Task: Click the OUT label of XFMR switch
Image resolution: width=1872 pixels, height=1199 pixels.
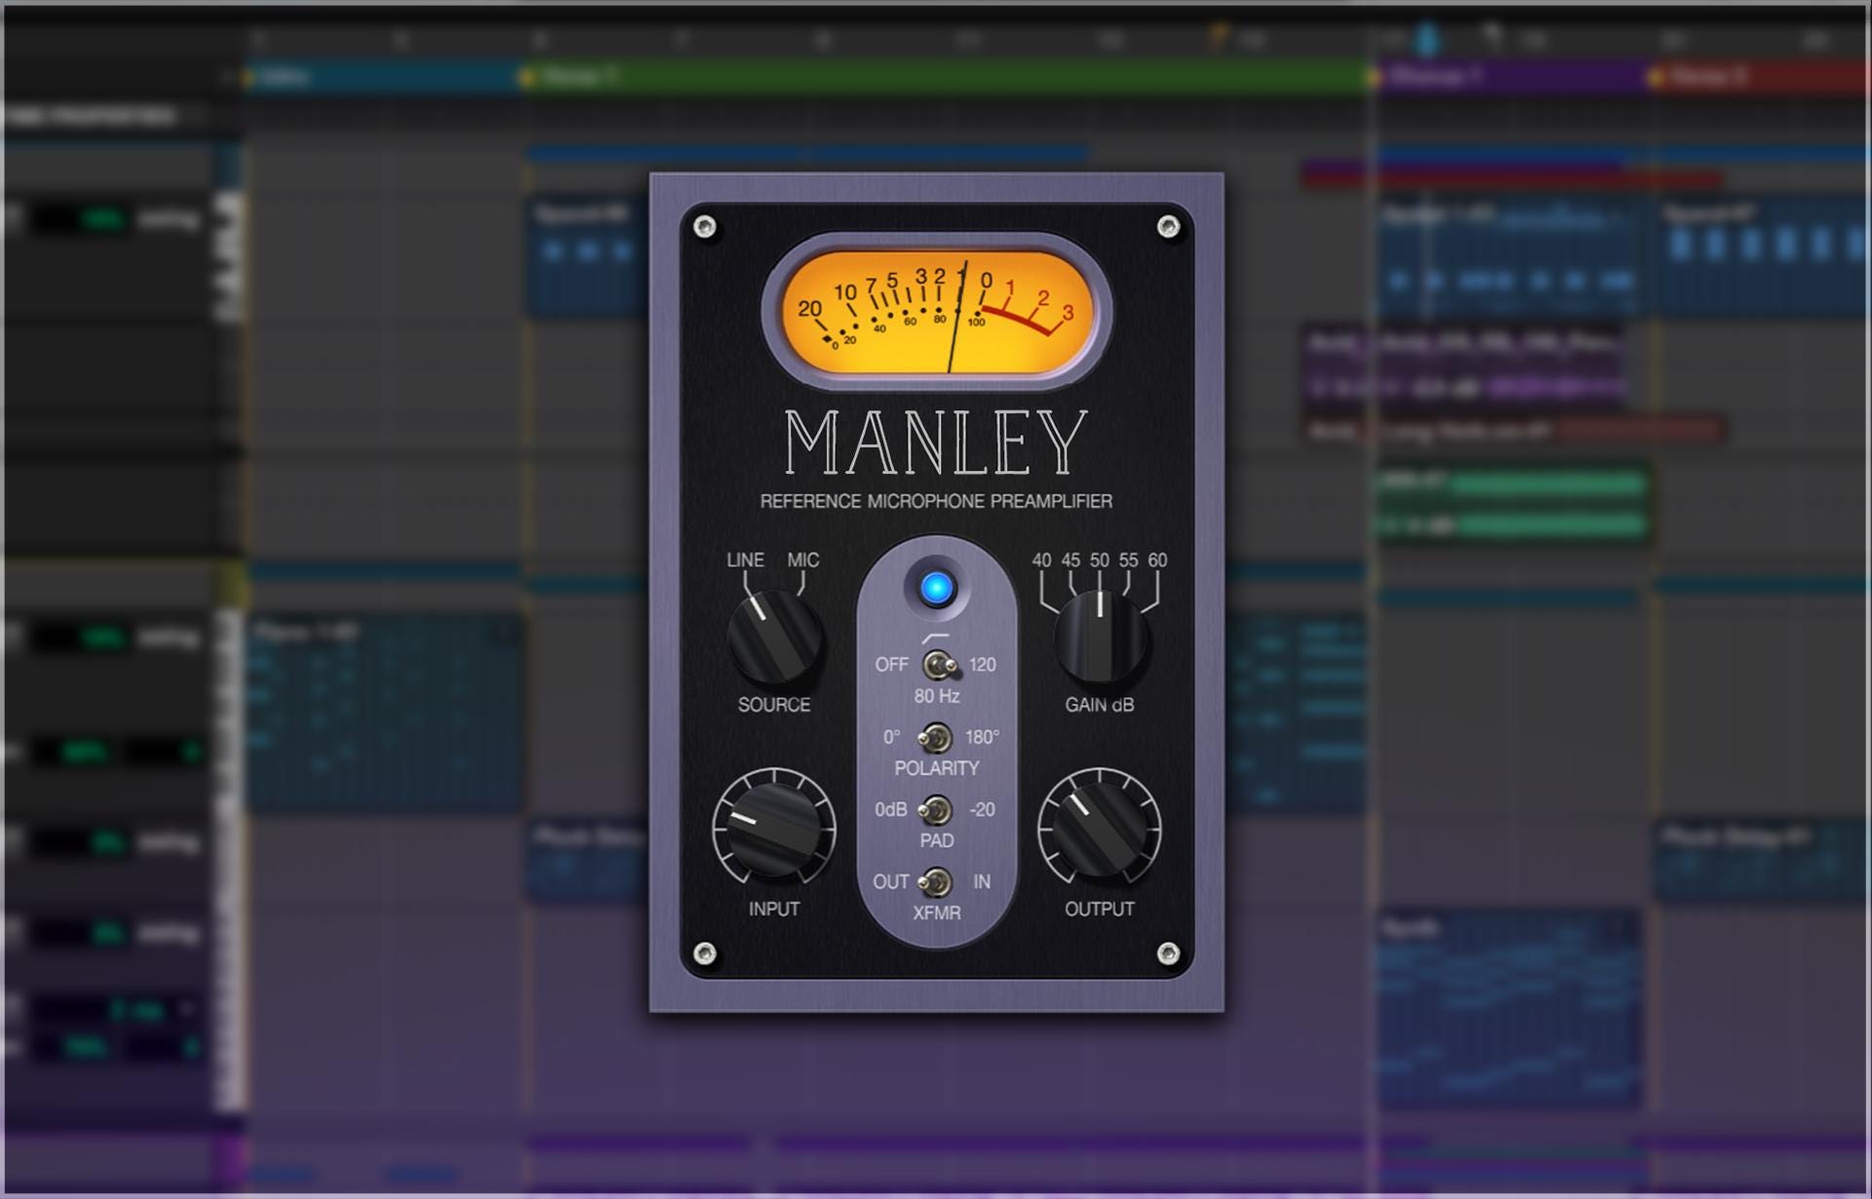Action: pyautogui.click(x=891, y=882)
